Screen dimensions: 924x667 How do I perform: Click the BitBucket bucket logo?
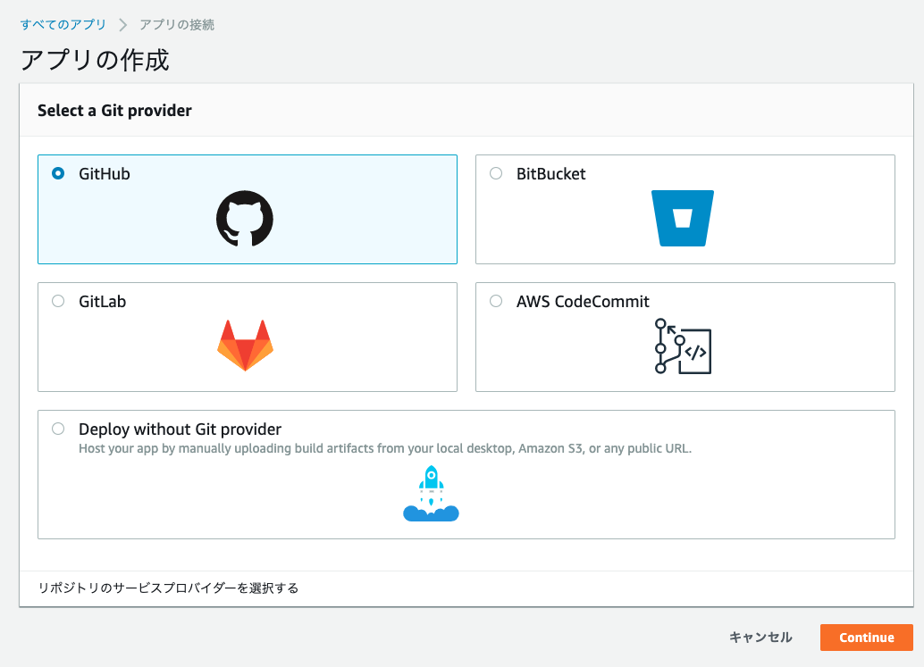click(x=683, y=219)
